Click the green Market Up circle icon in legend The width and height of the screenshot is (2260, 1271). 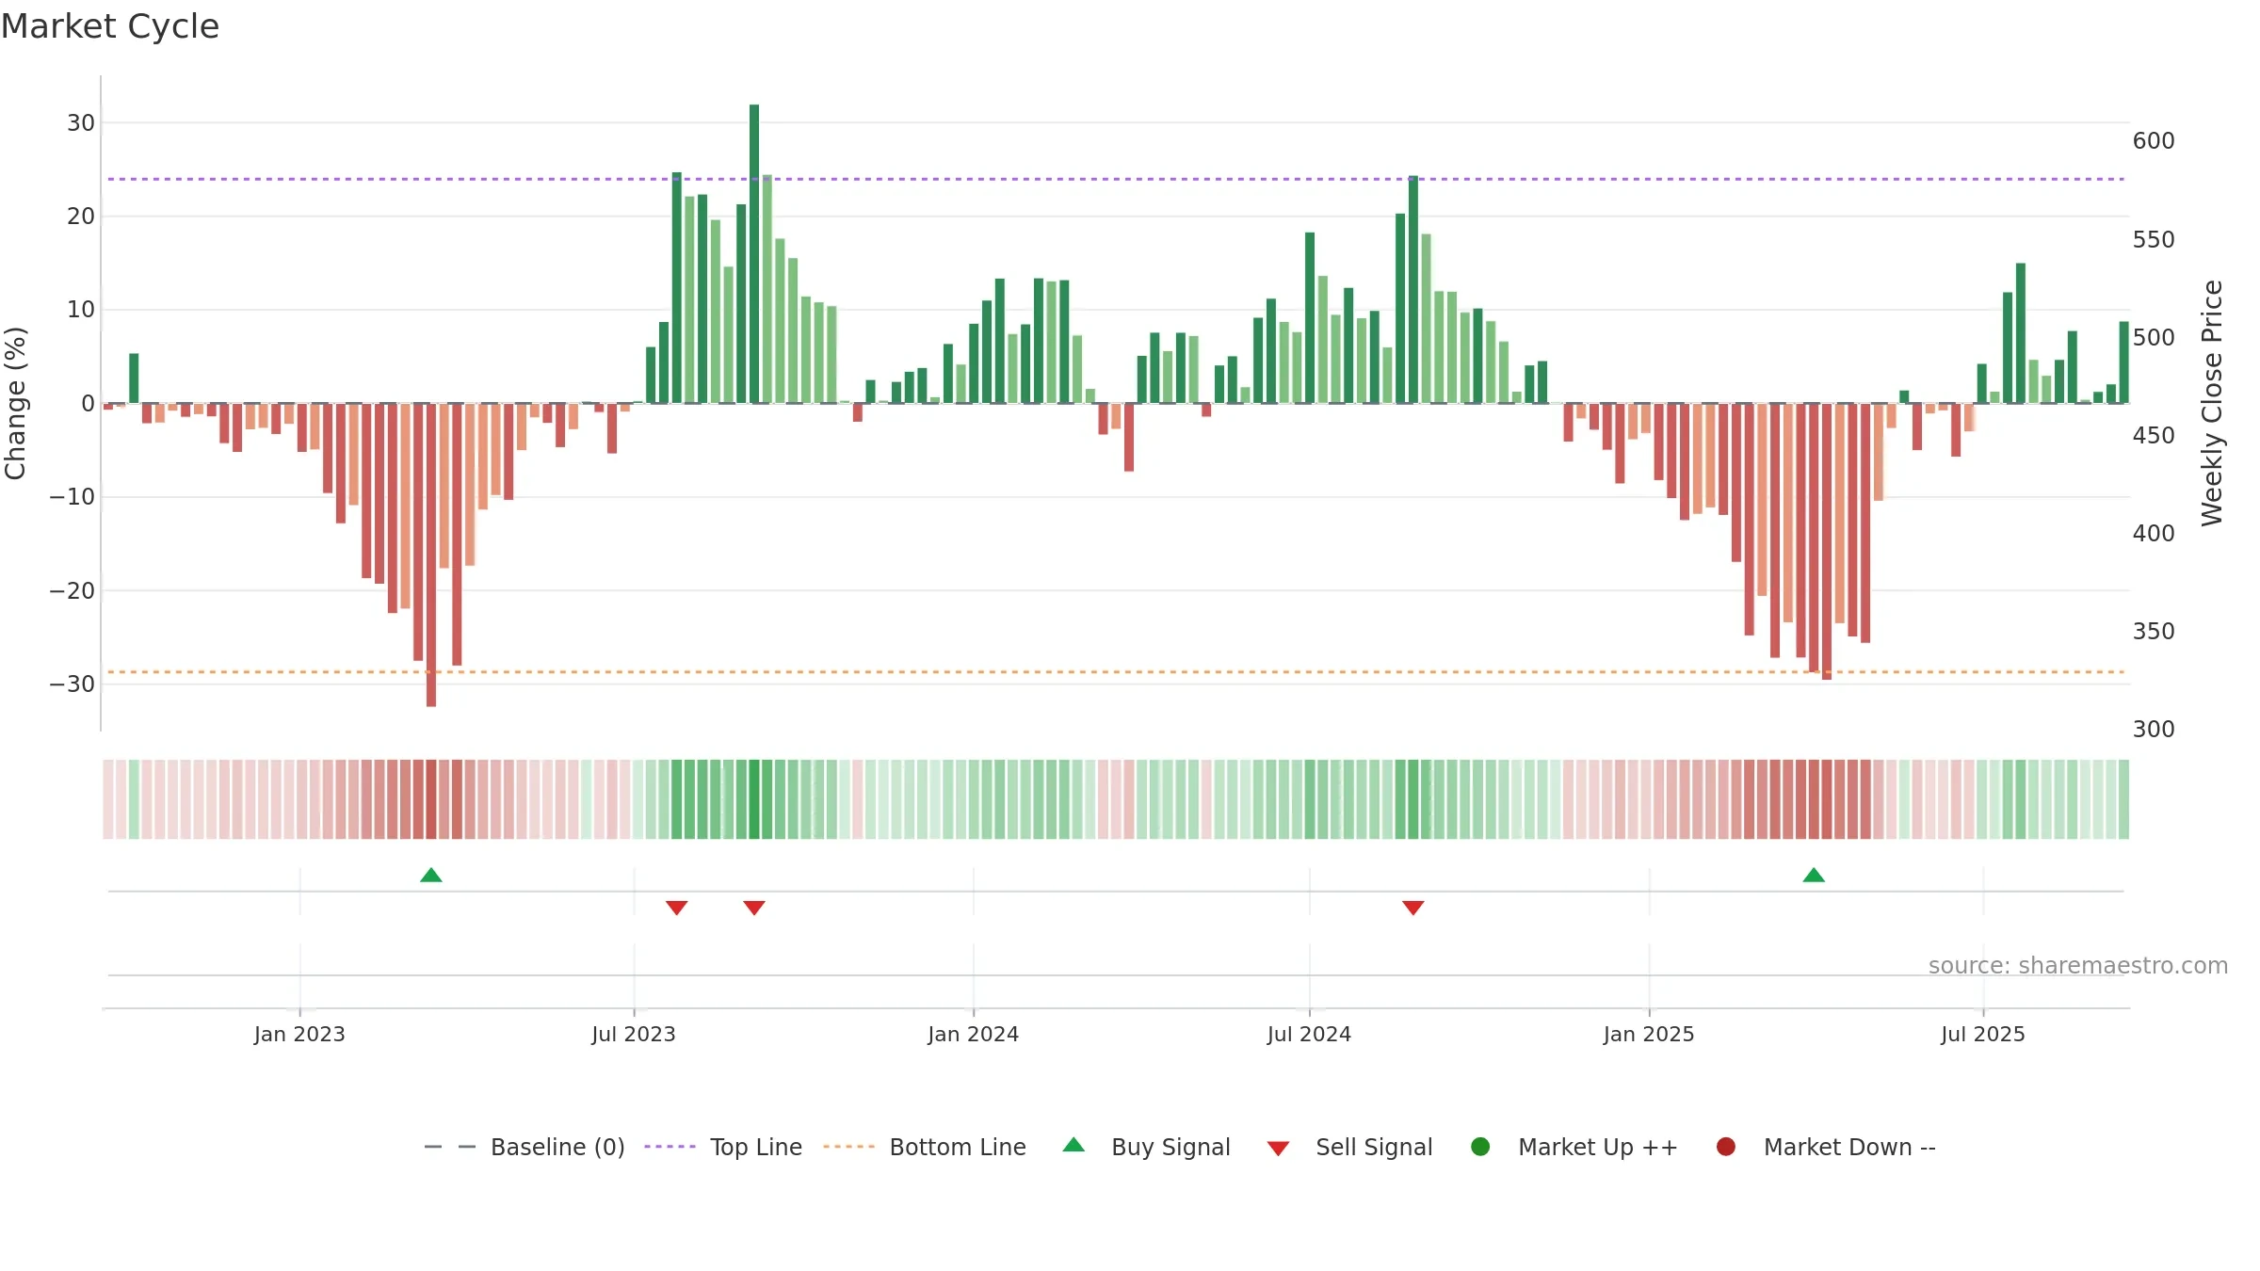(x=1480, y=1147)
